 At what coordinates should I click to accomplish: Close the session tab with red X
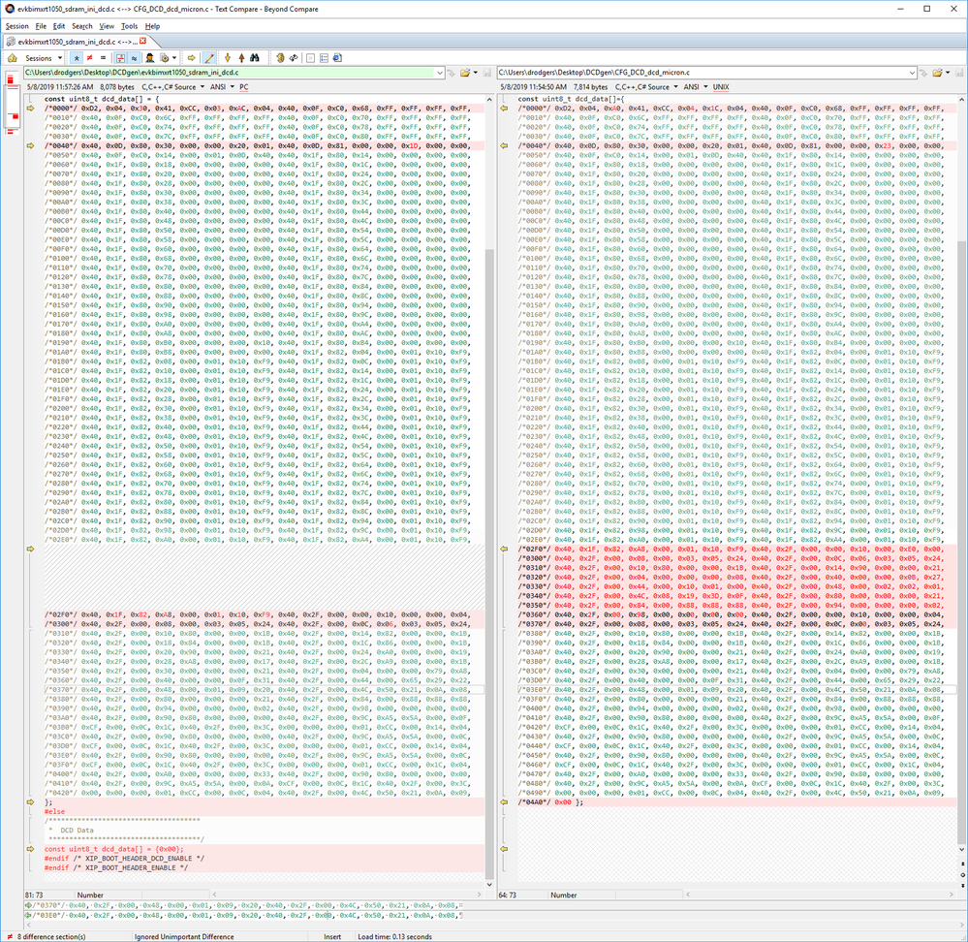click(142, 41)
